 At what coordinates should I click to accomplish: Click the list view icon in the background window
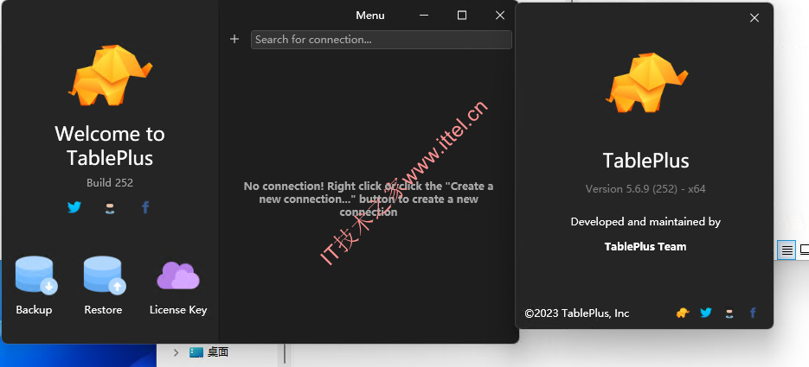click(787, 250)
